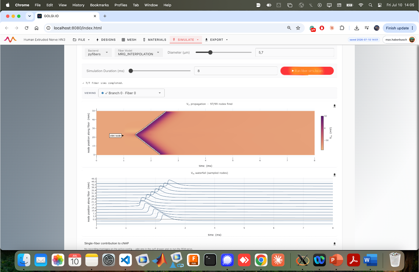Click the stim node label on the plot
Screen dimensions: 419x272
coord(116,135)
